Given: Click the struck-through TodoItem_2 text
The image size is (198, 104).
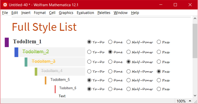Looking at the screenshot, I should [36, 52].
